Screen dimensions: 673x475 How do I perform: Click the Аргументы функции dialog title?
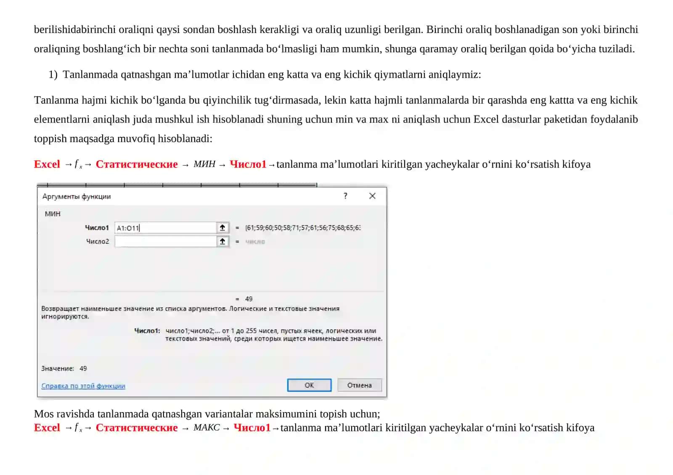77,197
